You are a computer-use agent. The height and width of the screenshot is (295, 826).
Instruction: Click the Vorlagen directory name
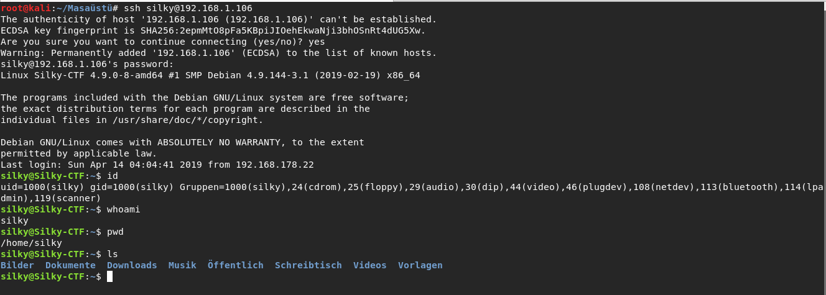[x=420, y=265]
